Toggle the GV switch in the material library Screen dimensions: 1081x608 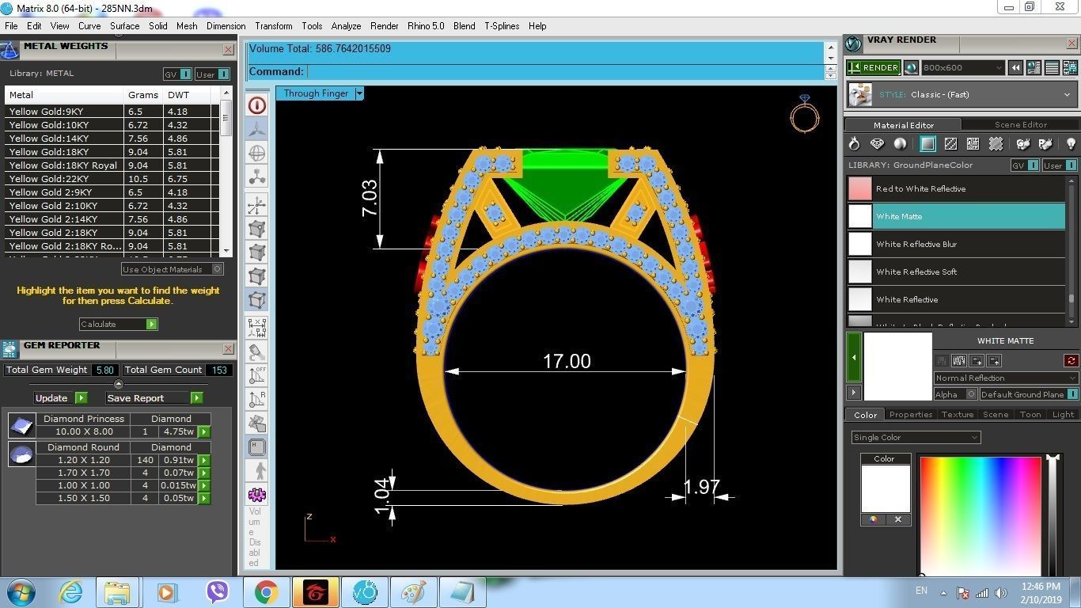(x=1024, y=165)
